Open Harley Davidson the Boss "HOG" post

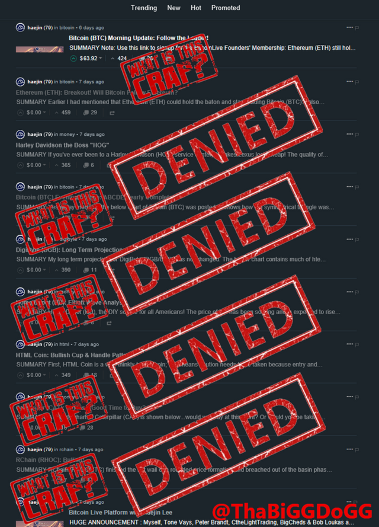[62, 145]
